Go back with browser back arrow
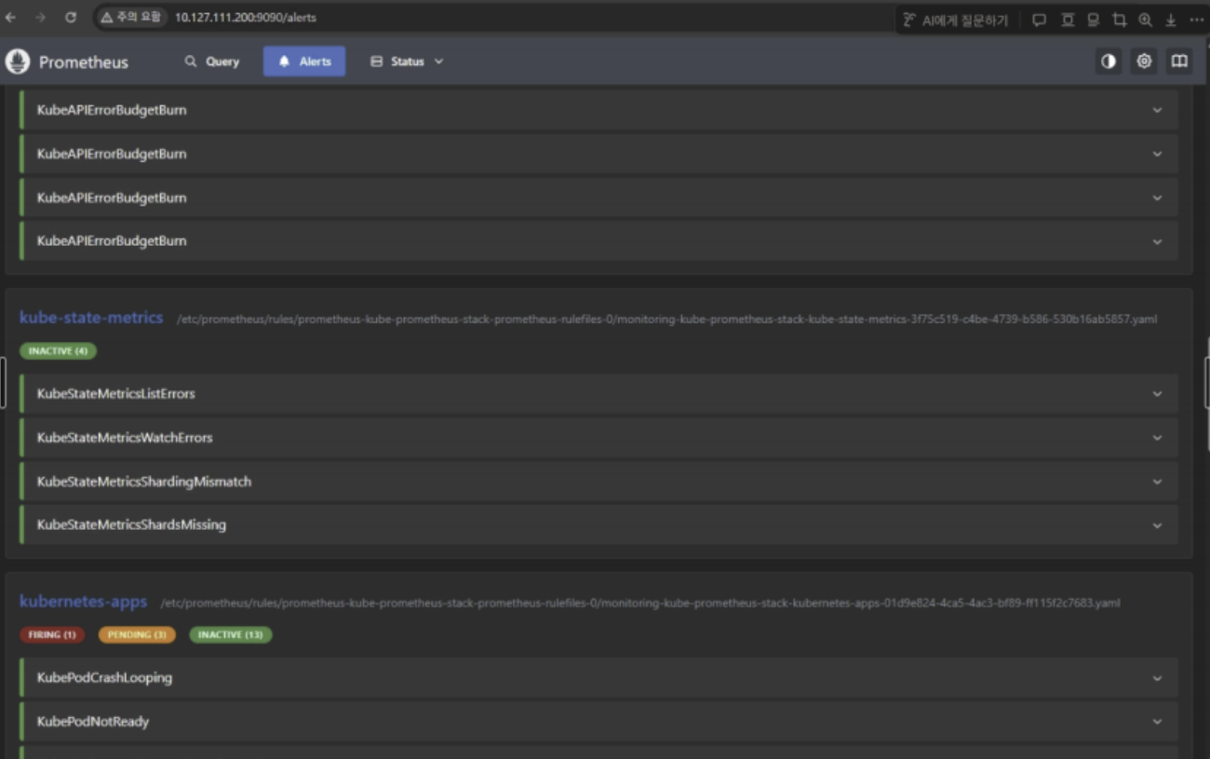 (11, 18)
